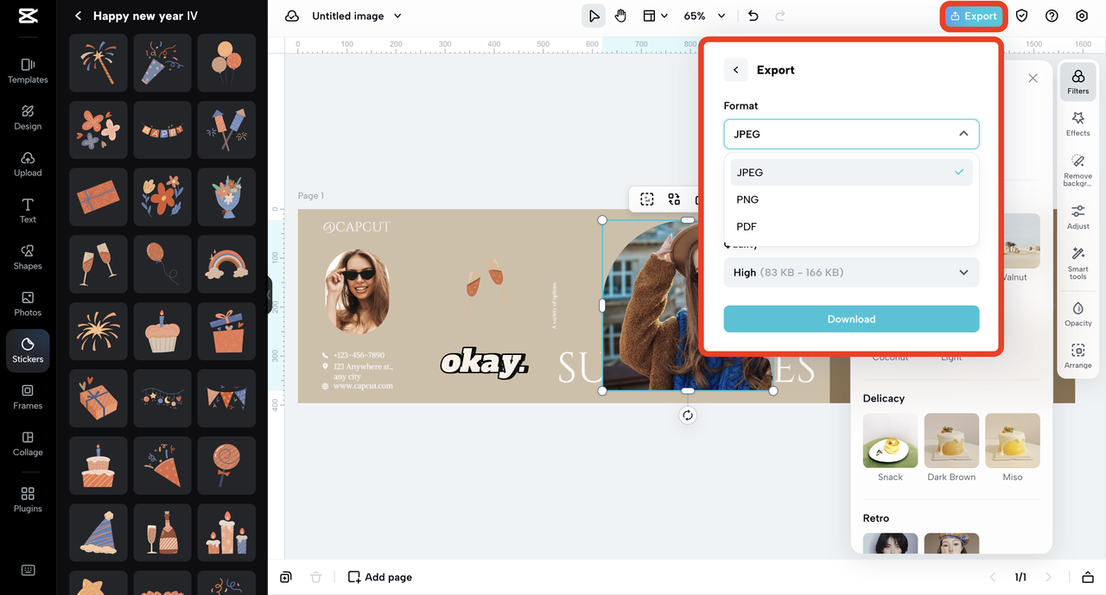1106x595 pixels.
Task: Go back from Happy new year IV
Action: tap(78, 16)
